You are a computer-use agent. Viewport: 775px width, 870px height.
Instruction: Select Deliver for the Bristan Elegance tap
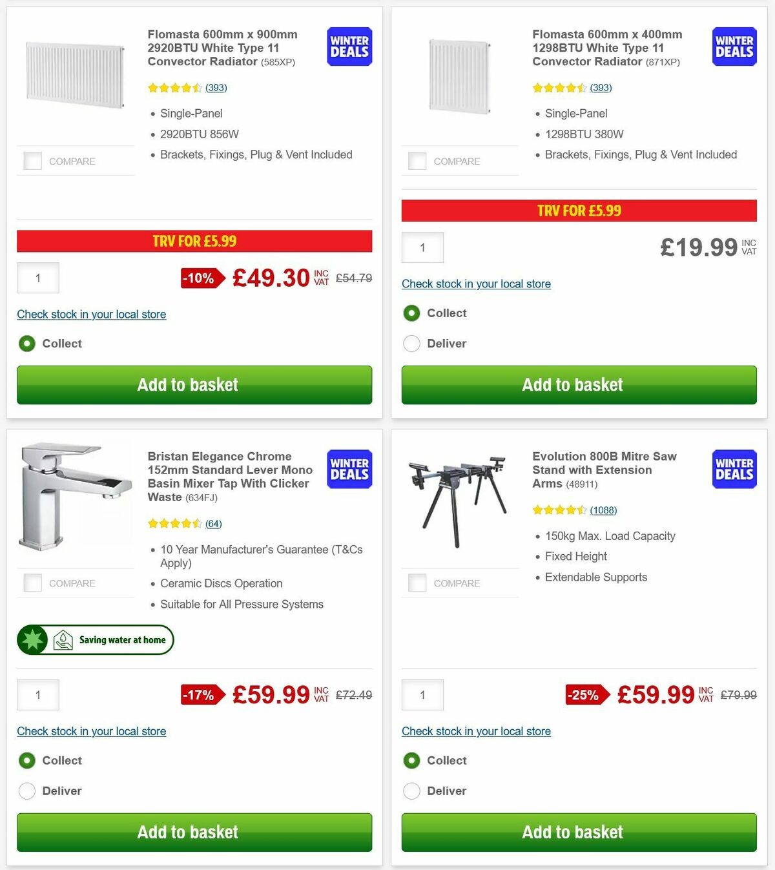27,791
